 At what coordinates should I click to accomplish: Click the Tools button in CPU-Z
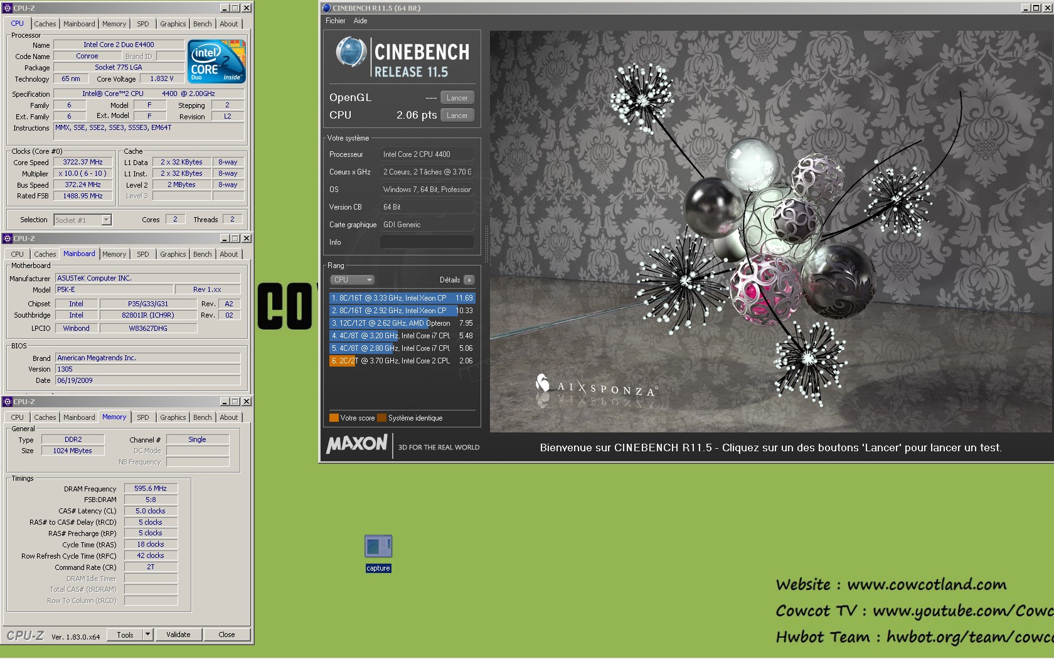click(x=125, y=635)
